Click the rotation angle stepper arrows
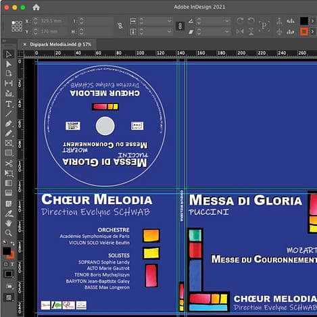The width and height of the screenshot is (317, 317). click(199, 21)
